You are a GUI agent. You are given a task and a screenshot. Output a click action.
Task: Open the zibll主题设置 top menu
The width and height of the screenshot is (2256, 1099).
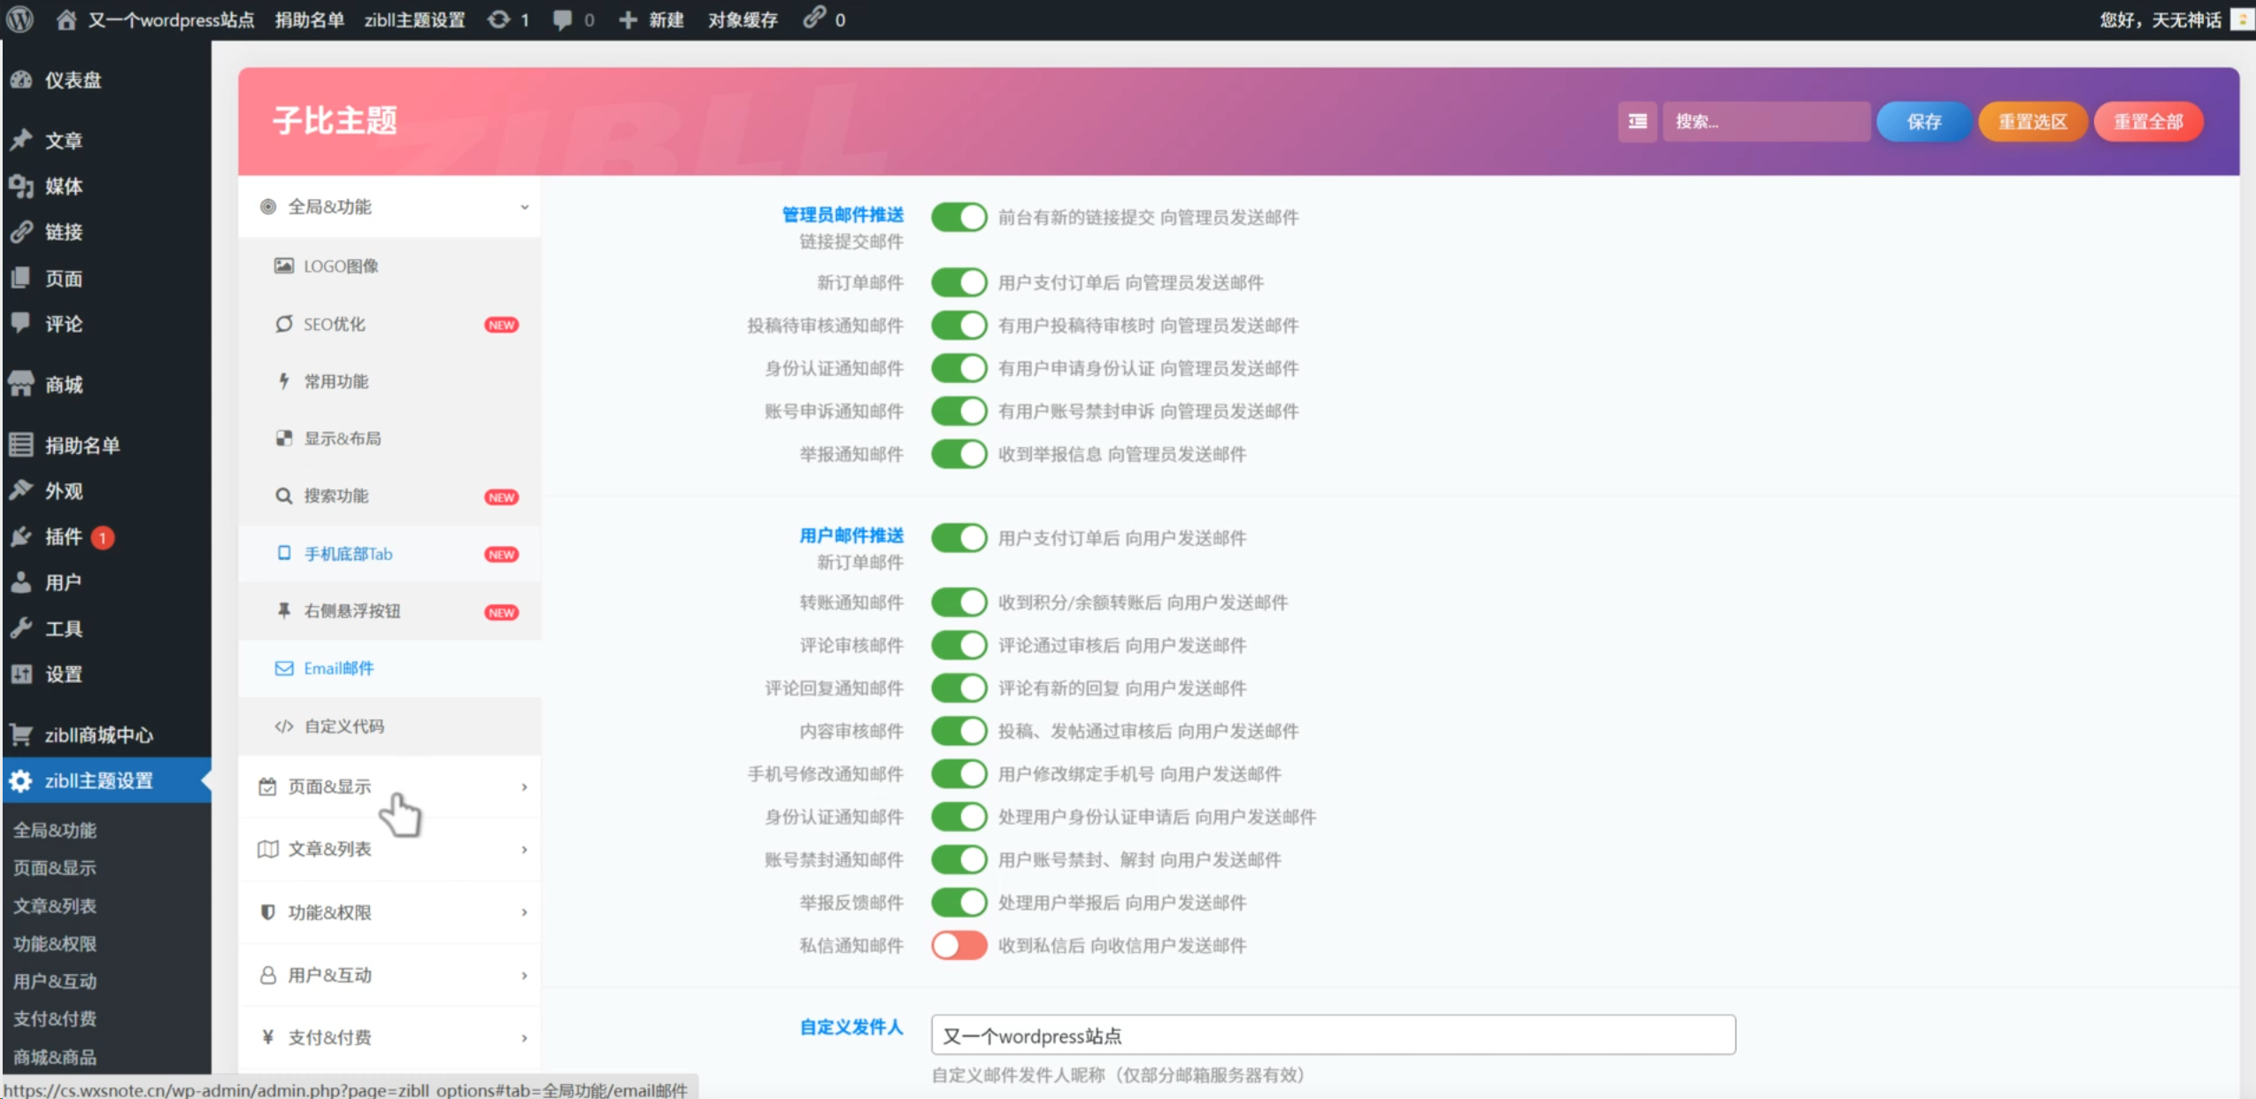click(x=416, y=19)
